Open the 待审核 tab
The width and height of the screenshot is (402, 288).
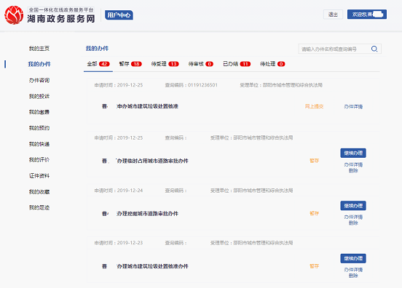coord(201,64)
